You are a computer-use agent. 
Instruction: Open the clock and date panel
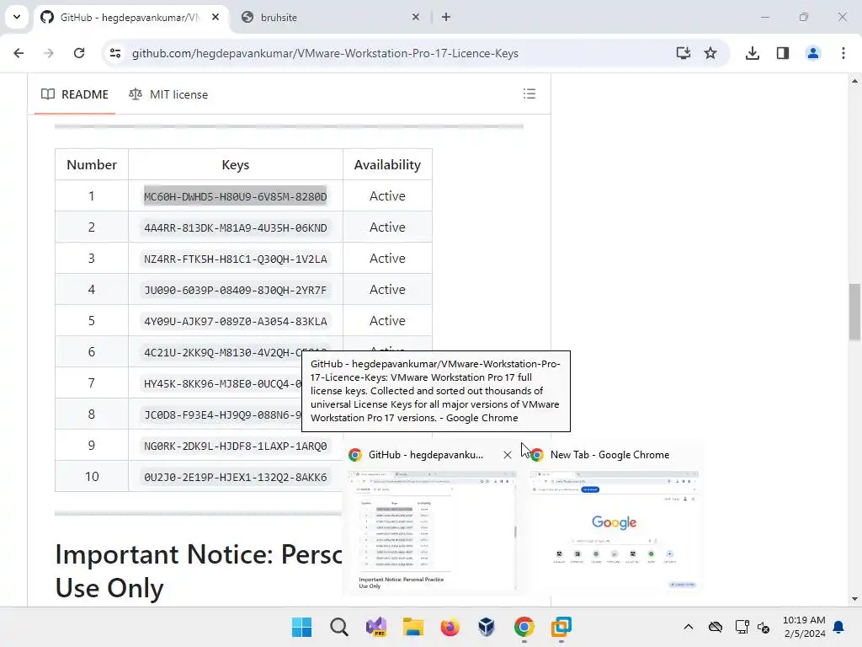tap(804, 627)
